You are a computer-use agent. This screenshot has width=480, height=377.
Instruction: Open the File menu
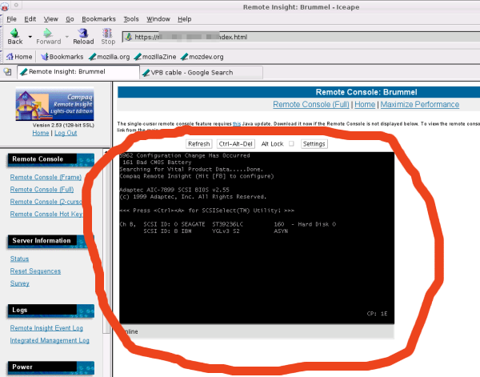pos(11,19)
